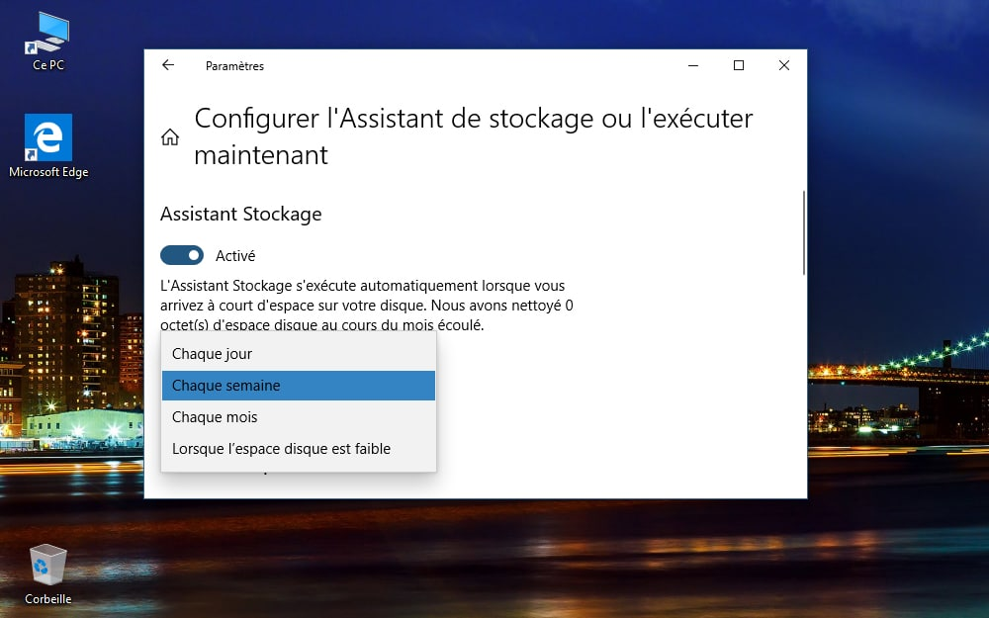Select the Microsoft Edge desktop shortcut

[48, 137]
